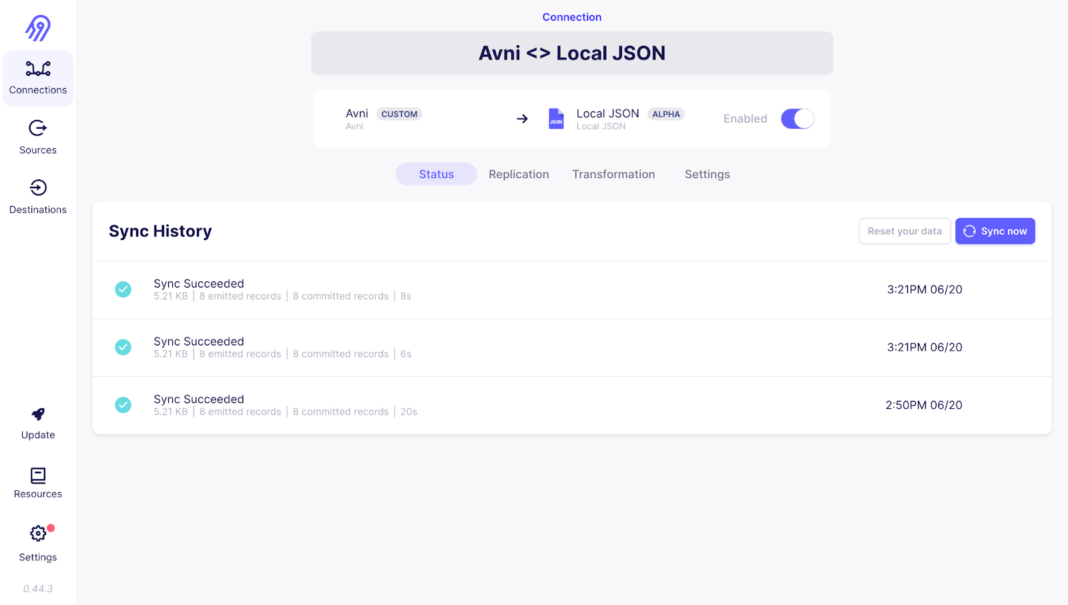
Task: Click the Local JSON file icon
Action: point(556,119)
